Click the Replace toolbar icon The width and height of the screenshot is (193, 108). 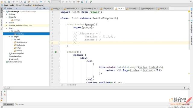[x=37, y=2]
